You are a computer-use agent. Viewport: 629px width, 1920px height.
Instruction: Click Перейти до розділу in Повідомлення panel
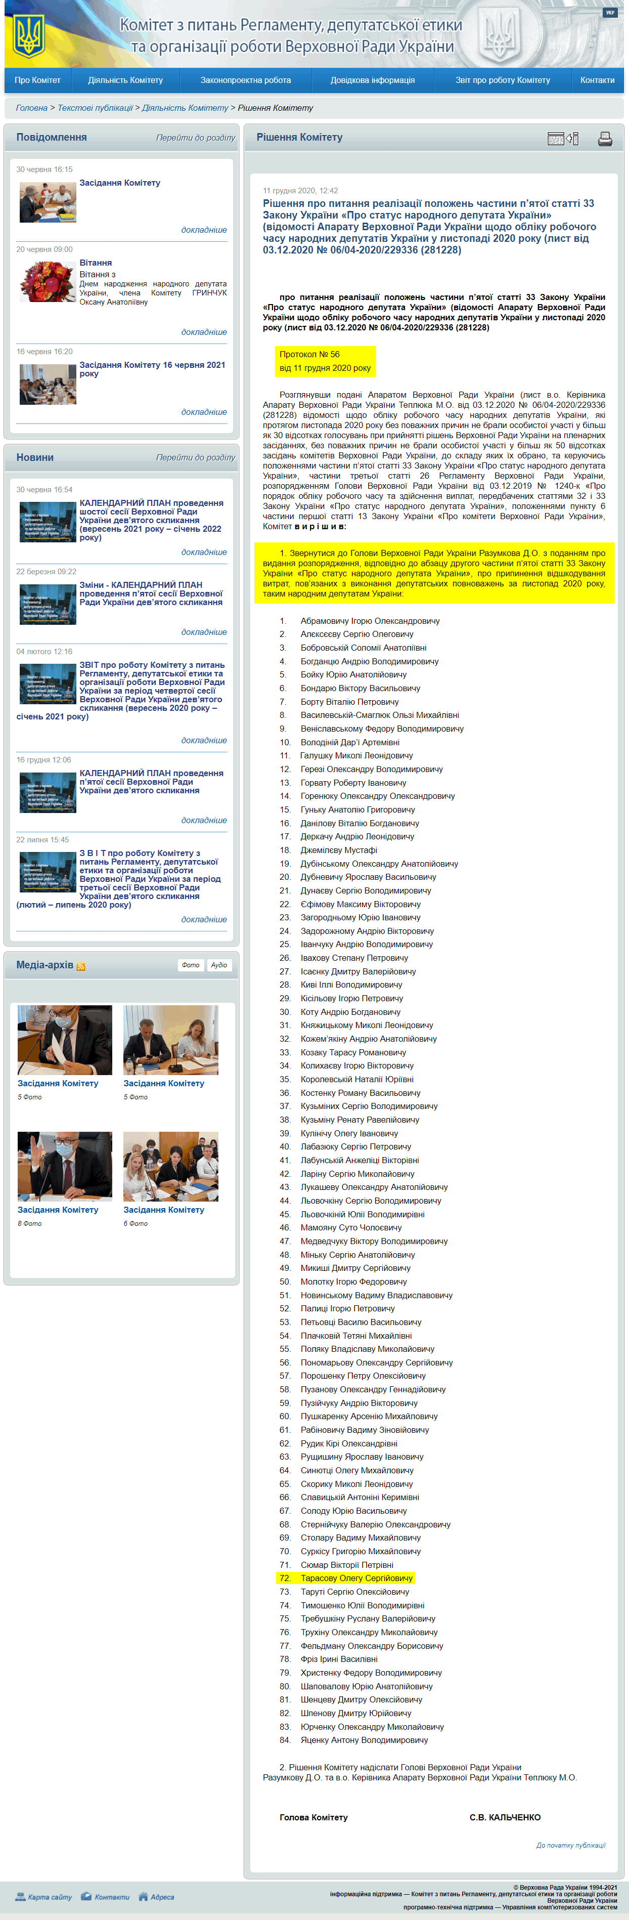coord(195,138)
